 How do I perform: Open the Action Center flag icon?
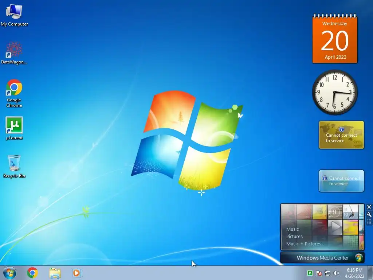(318, 273)
